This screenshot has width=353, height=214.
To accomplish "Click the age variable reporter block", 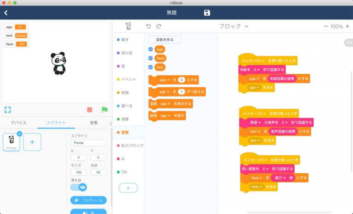I will [160, 49].
